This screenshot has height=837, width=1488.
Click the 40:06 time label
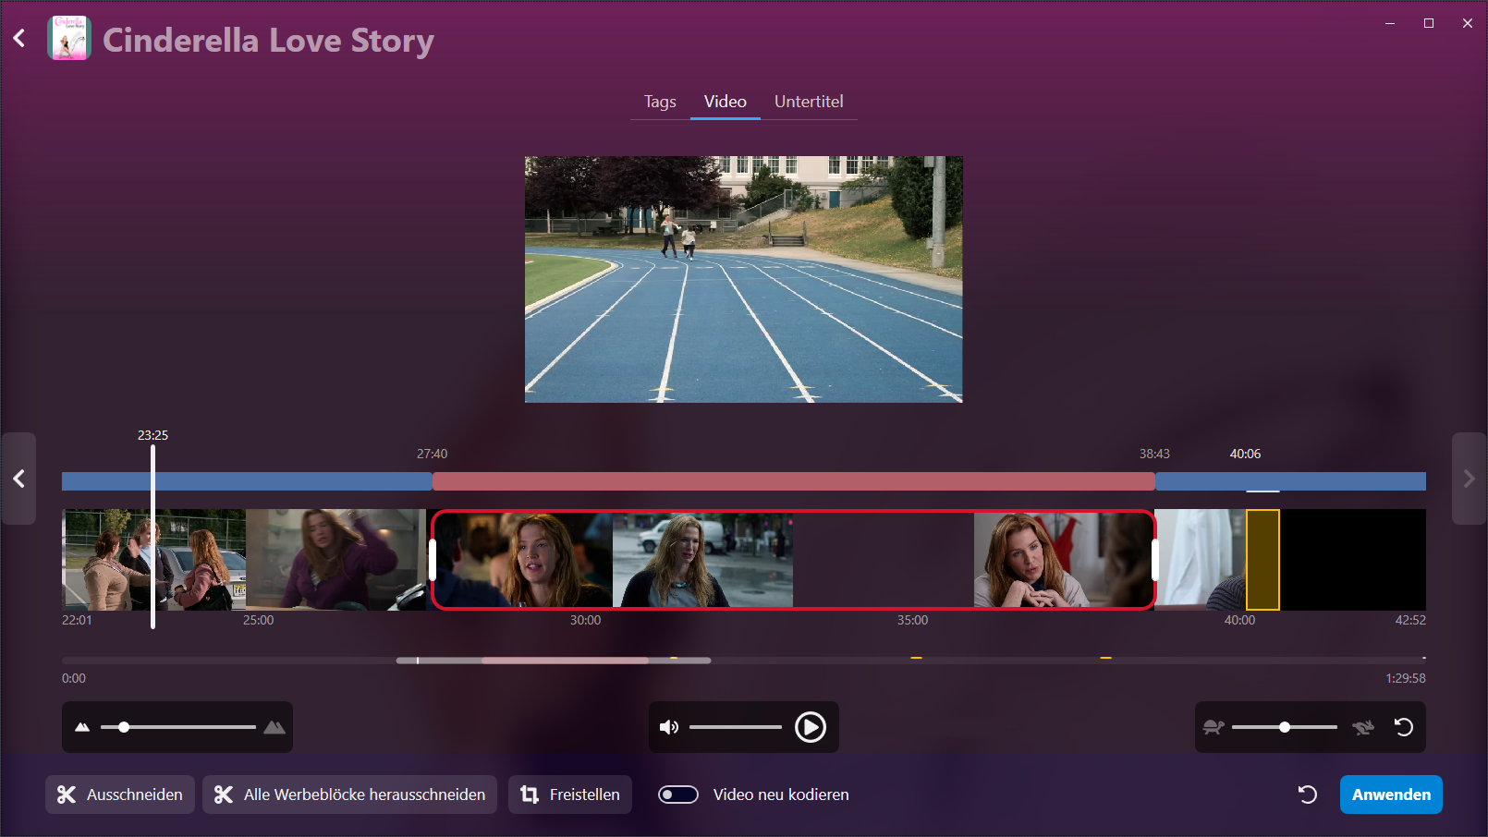[1245, 454]
